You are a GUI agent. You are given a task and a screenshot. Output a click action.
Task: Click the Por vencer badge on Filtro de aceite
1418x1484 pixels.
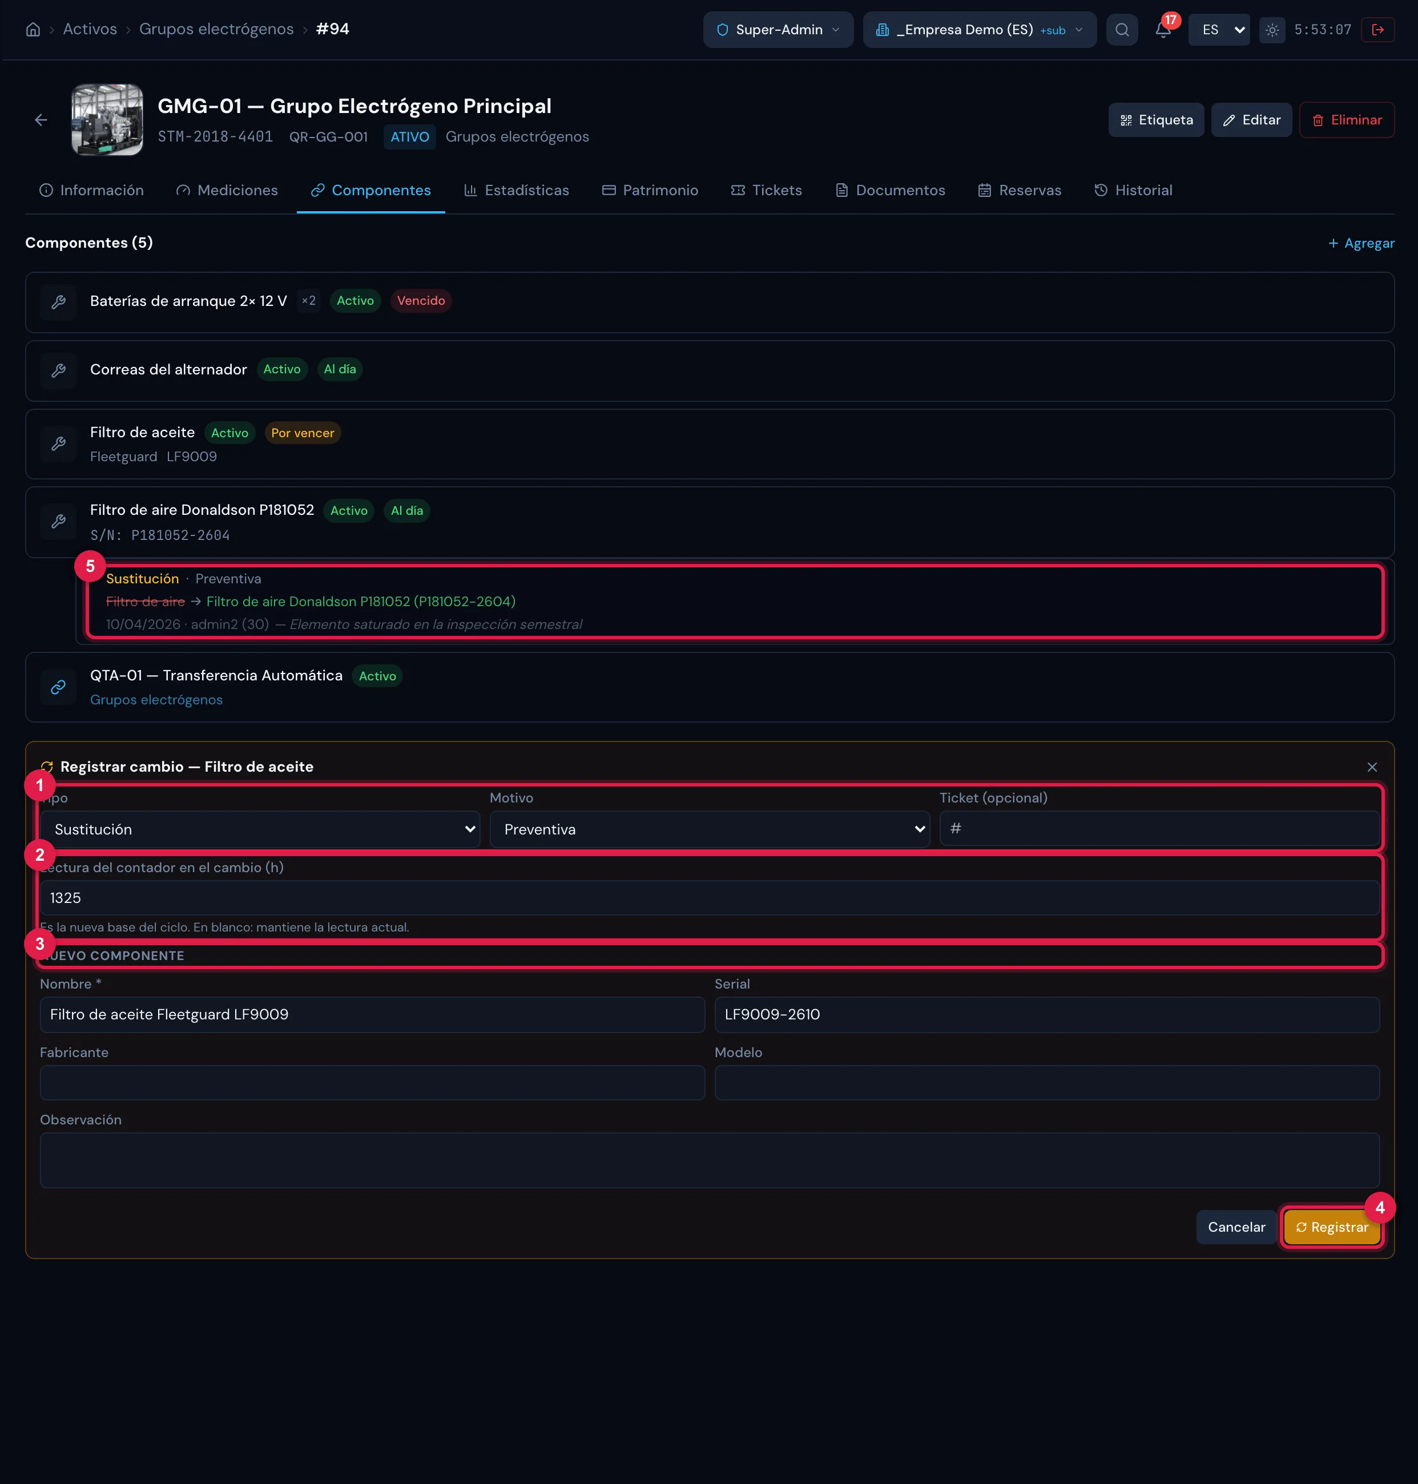coord(303,433)
